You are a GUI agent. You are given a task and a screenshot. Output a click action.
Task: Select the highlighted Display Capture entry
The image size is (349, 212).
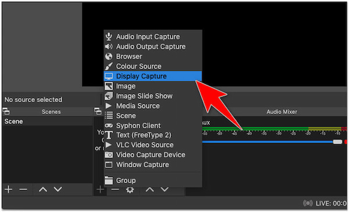coord(153,76)
